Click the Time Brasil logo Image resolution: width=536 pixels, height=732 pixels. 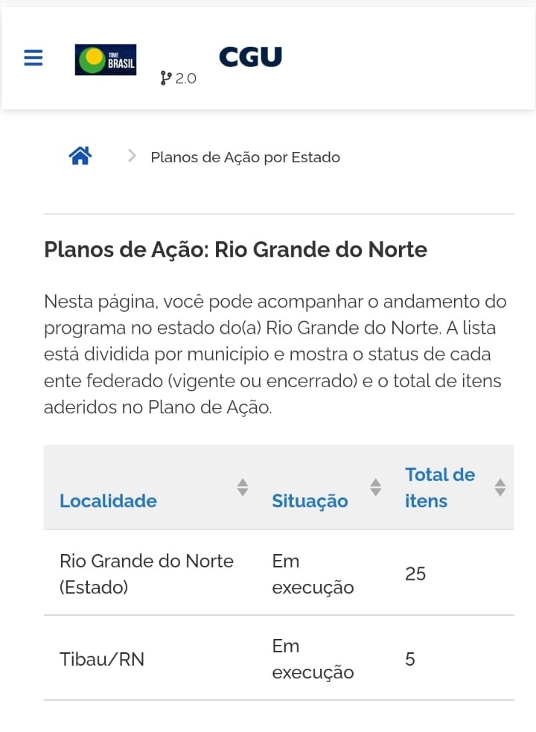pos(106,60)
